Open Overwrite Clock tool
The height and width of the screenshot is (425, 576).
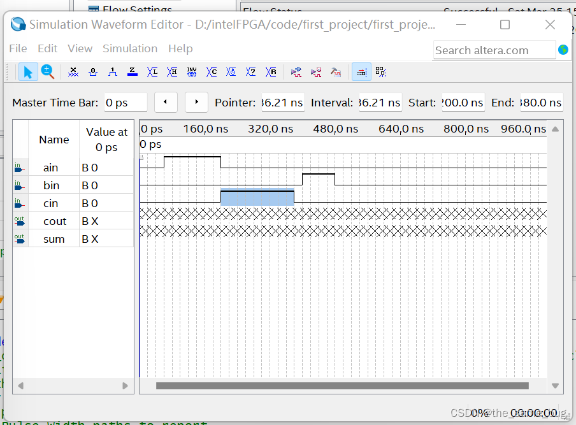(231, 72)
